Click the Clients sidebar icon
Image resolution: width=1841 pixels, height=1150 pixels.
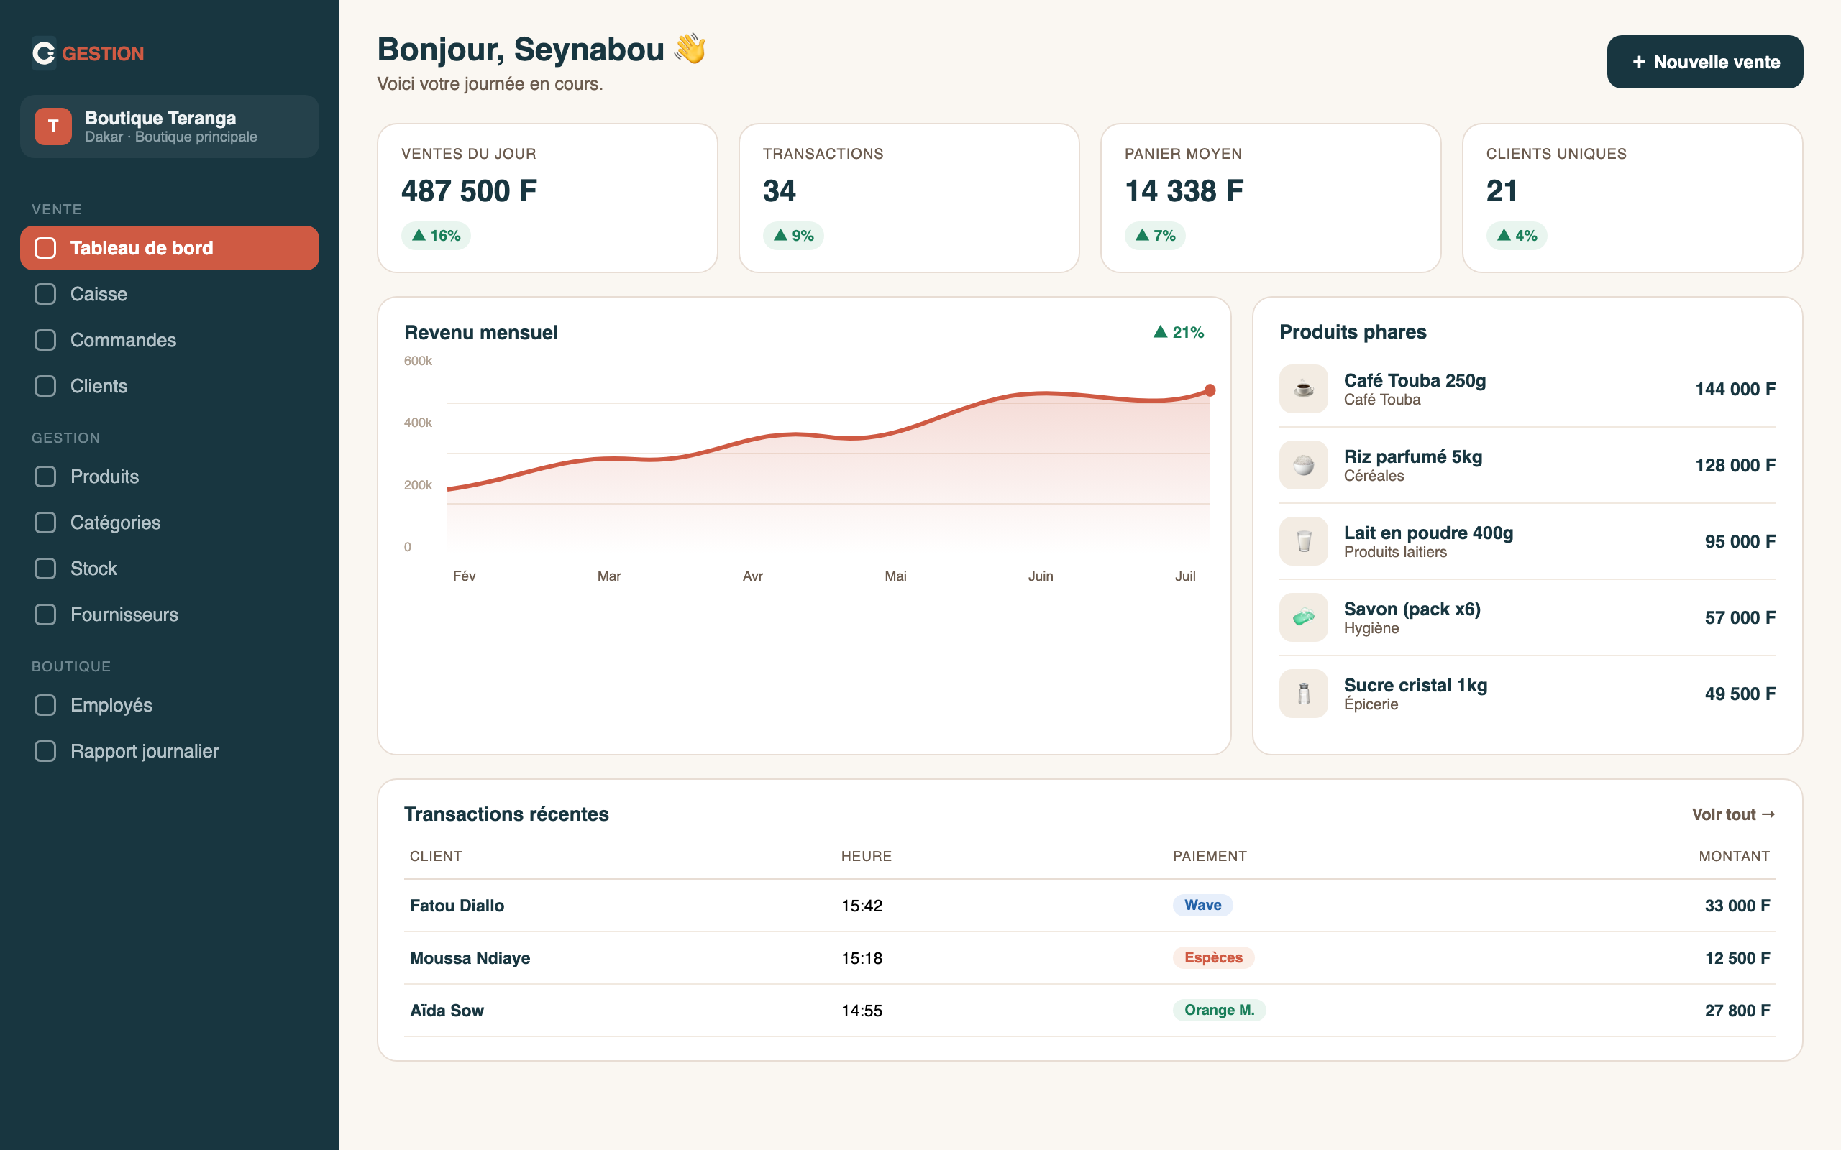[x=45, y=387]
